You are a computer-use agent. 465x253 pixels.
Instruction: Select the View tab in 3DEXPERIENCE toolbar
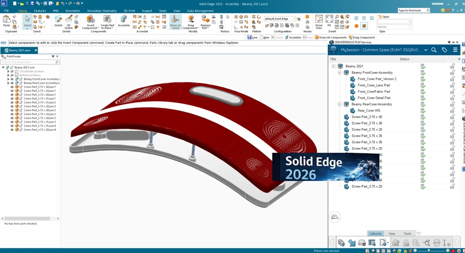point(392,234)
